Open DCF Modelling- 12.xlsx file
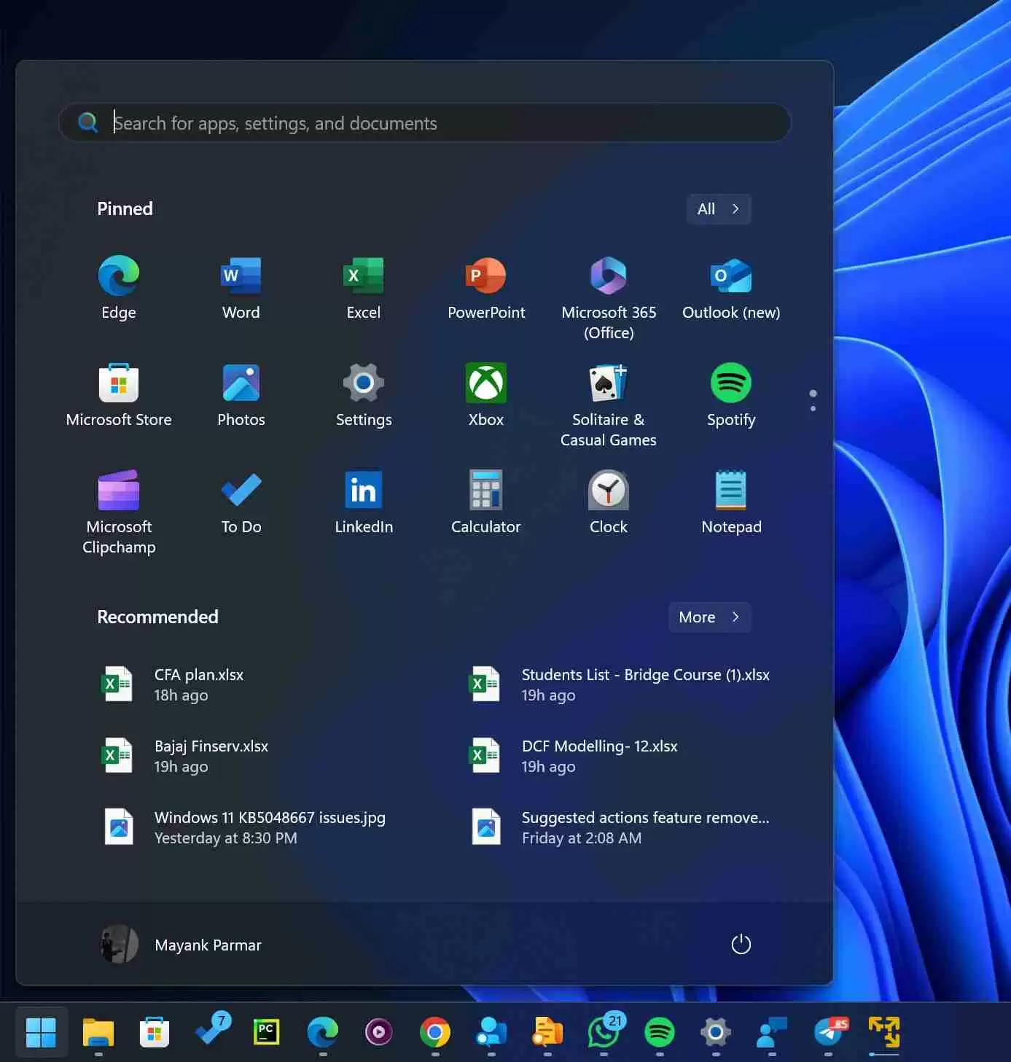Screen dimensions: 1011x1062 tap(599, 755)
